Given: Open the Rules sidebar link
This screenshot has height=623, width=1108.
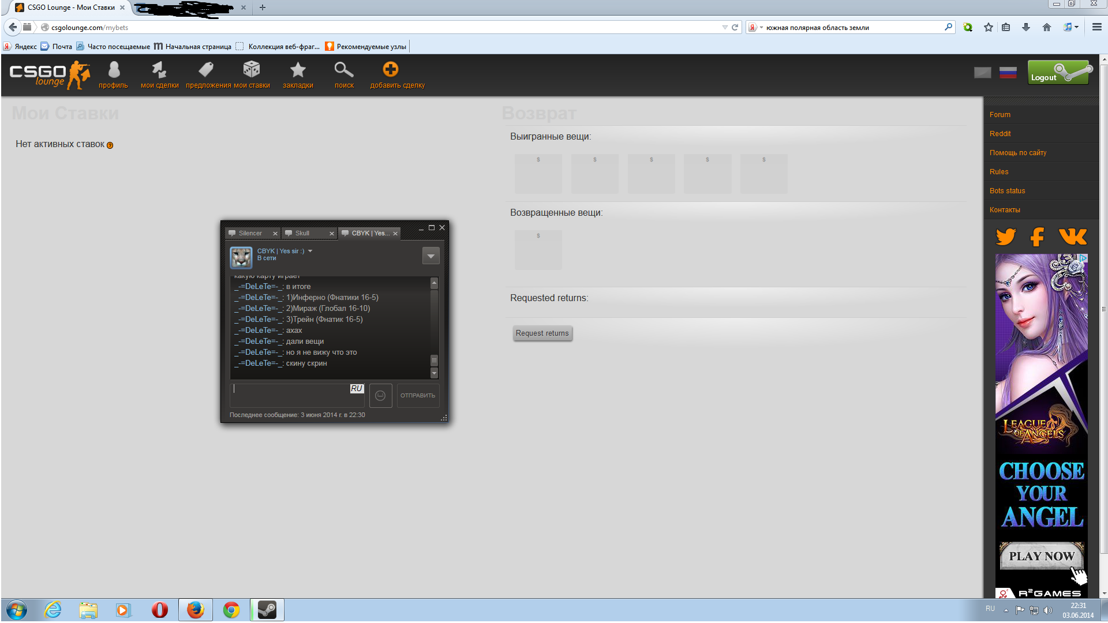Looking at the screenshot, I should pyautogui.click(x=999, y=172).
